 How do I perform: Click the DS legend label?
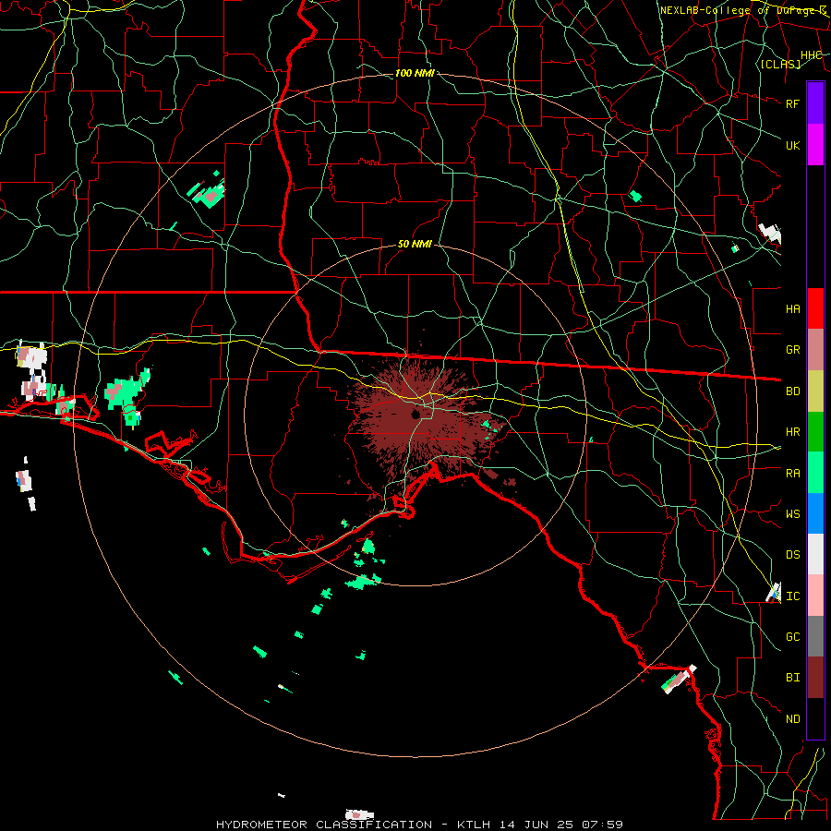(x=792, y=555)
